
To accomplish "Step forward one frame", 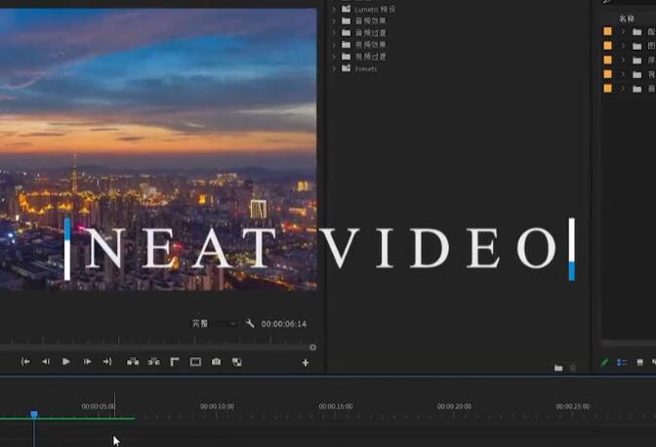I will pos(87,362).
